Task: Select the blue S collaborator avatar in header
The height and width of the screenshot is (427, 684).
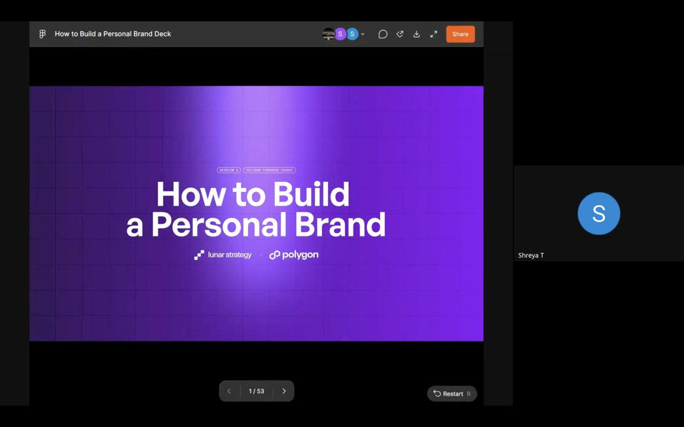Action: (352, 34)
